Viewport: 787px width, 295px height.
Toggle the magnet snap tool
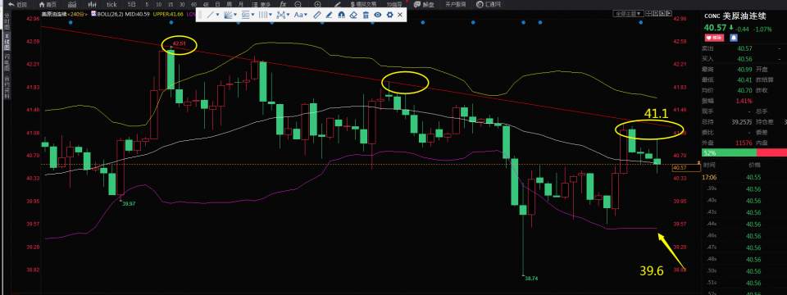point(341,15)
